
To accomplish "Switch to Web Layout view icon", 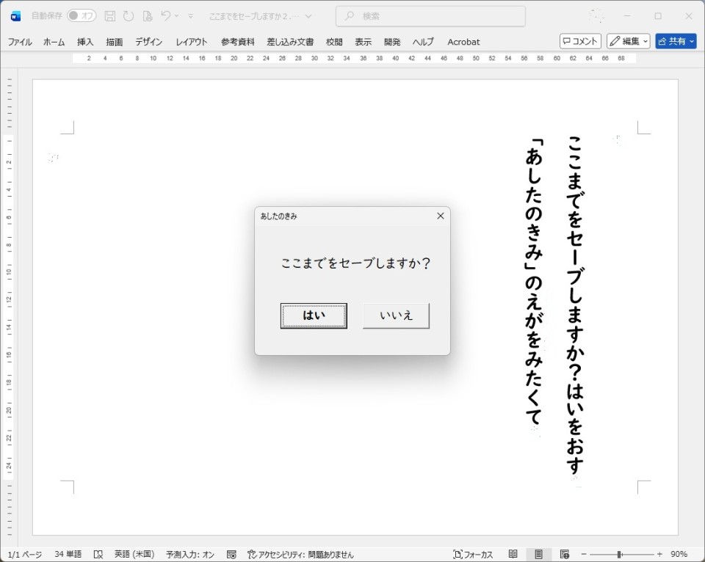I will (565, 555).
